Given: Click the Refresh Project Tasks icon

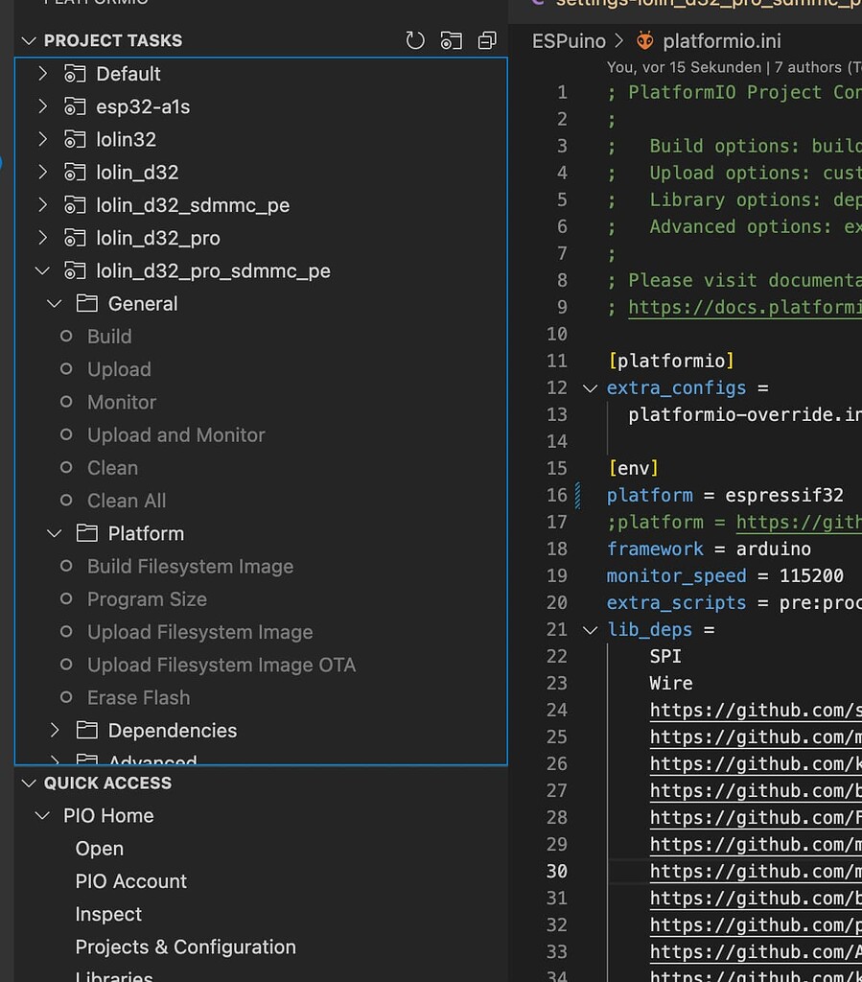Looking at the screenshot, I should [414, 40].
